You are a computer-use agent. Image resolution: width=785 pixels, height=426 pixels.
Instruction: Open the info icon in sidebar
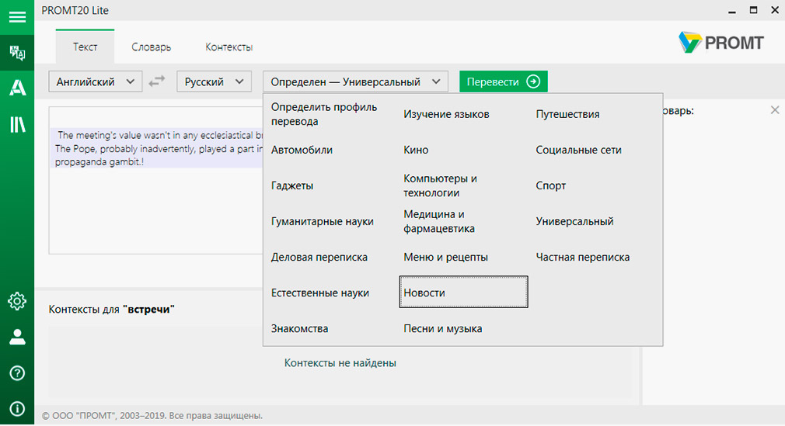(17, 409)
